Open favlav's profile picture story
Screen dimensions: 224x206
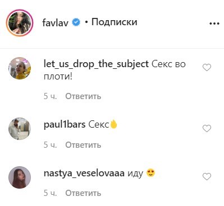(20, 23)
